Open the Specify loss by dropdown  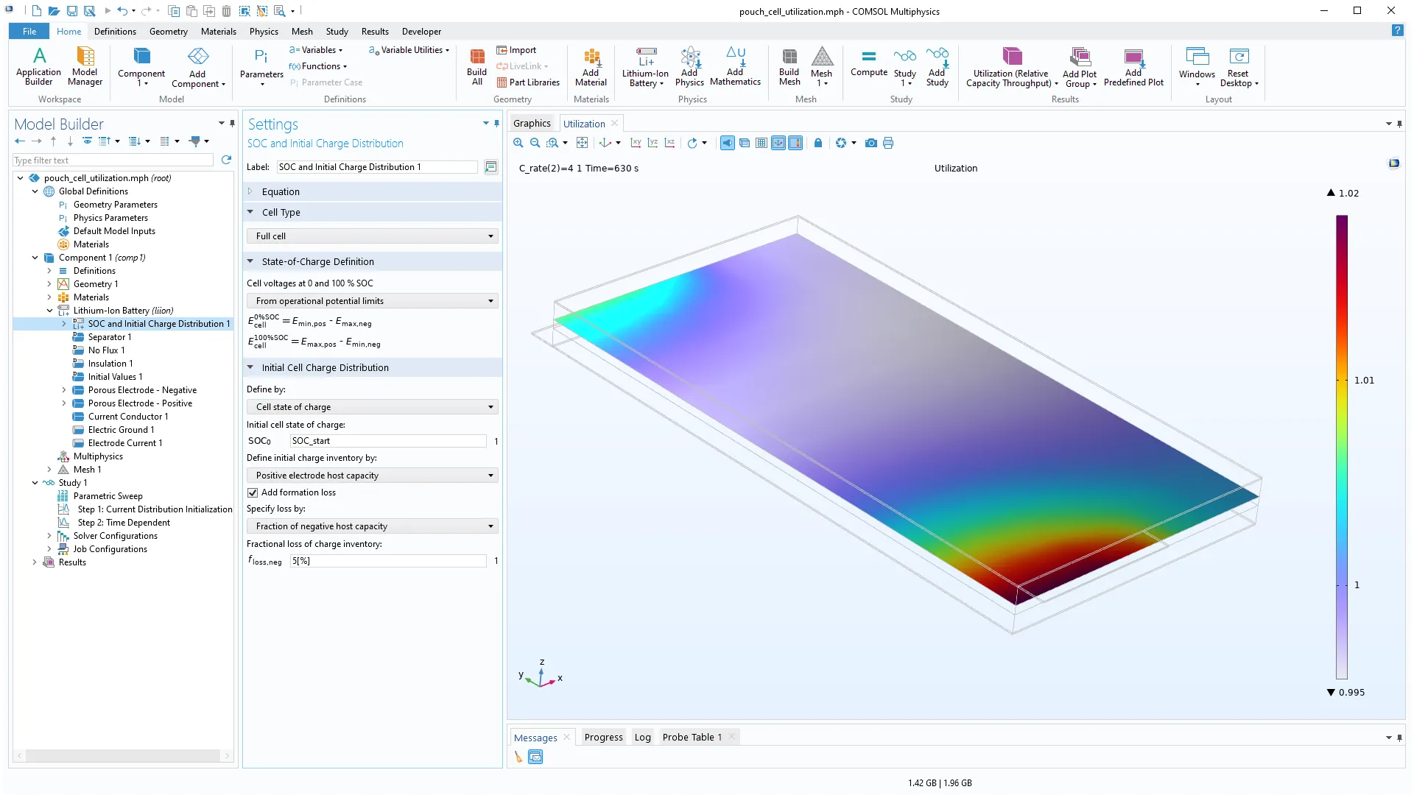point(373,526)
